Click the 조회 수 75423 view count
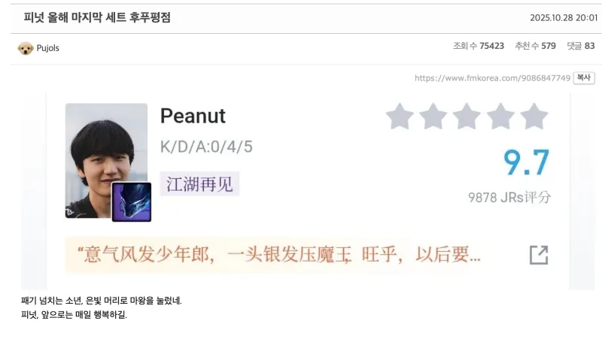The width and height of the screenshot is (602, 342). [479, 46]
